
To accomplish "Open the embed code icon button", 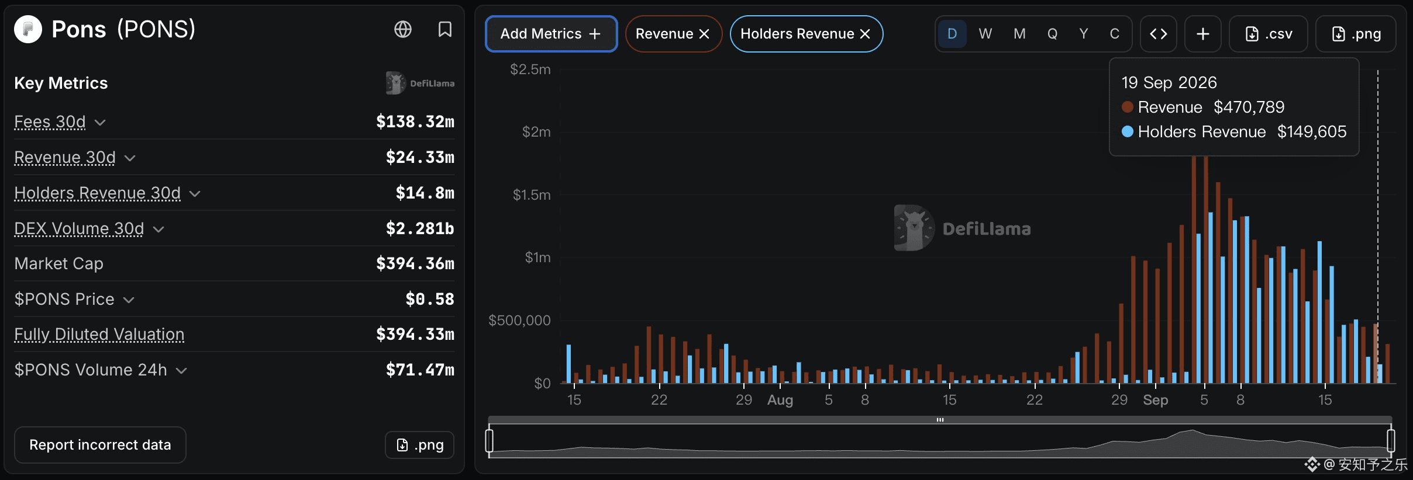I will click(1159, 34).
